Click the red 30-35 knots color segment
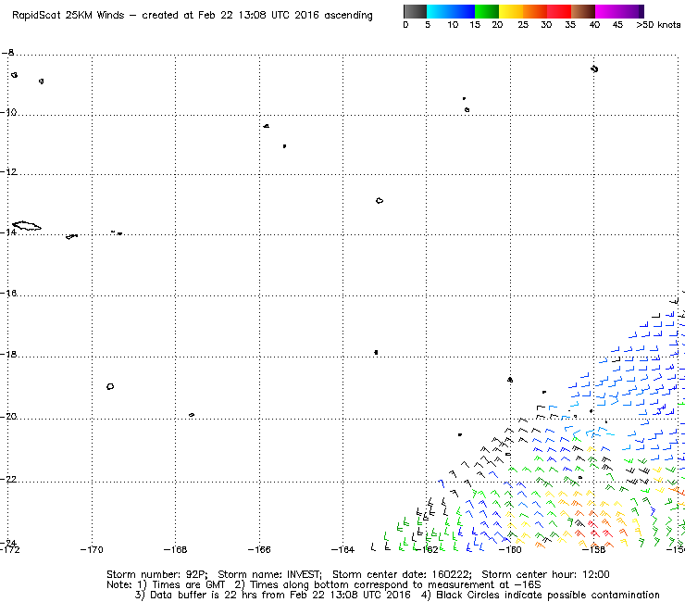685x602 pixels. coord(559,11)
